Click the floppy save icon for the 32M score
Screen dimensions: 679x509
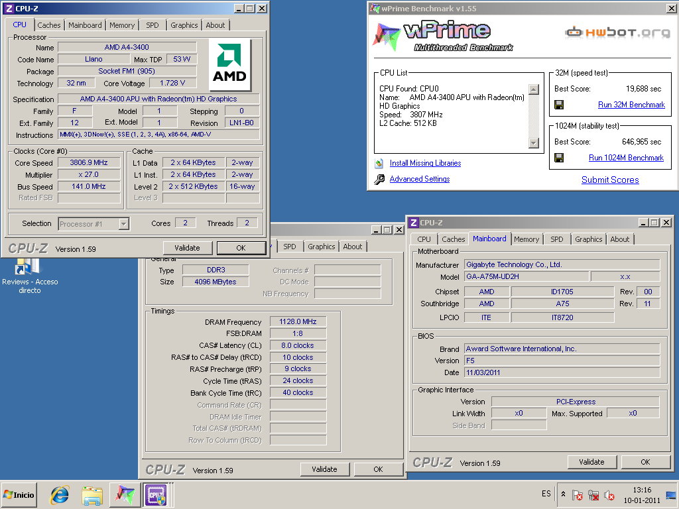tap(559, 105)
